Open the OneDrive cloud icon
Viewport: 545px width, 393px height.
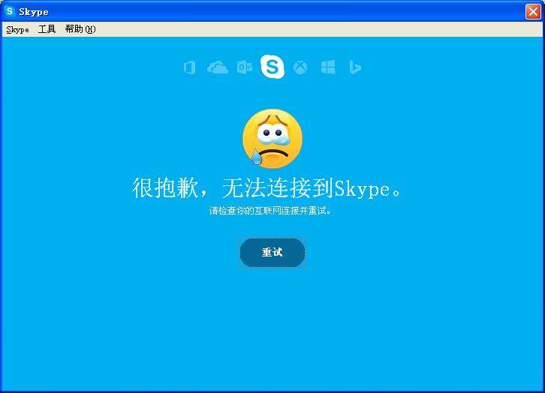218,67
